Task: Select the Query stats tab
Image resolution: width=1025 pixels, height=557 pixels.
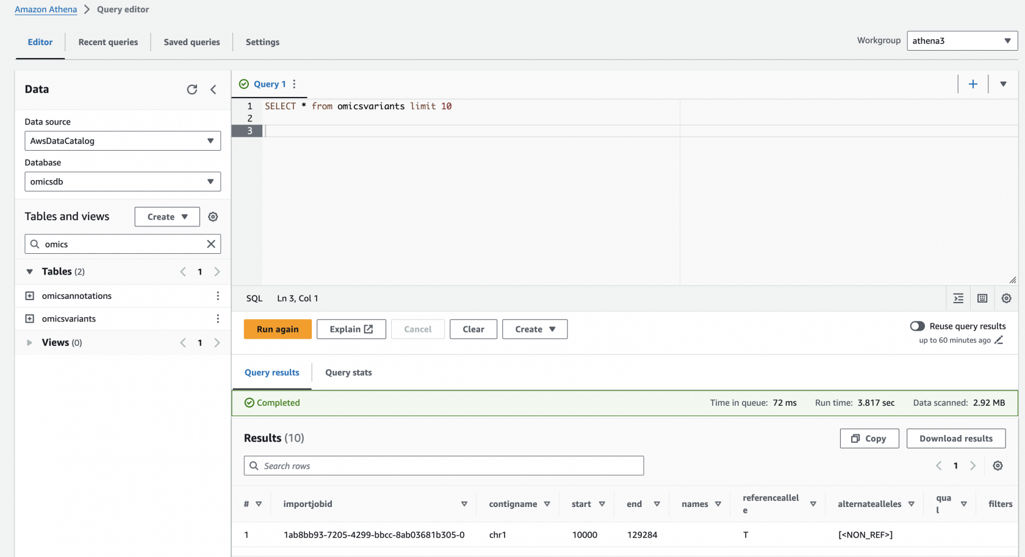Action: coord(348,373)
